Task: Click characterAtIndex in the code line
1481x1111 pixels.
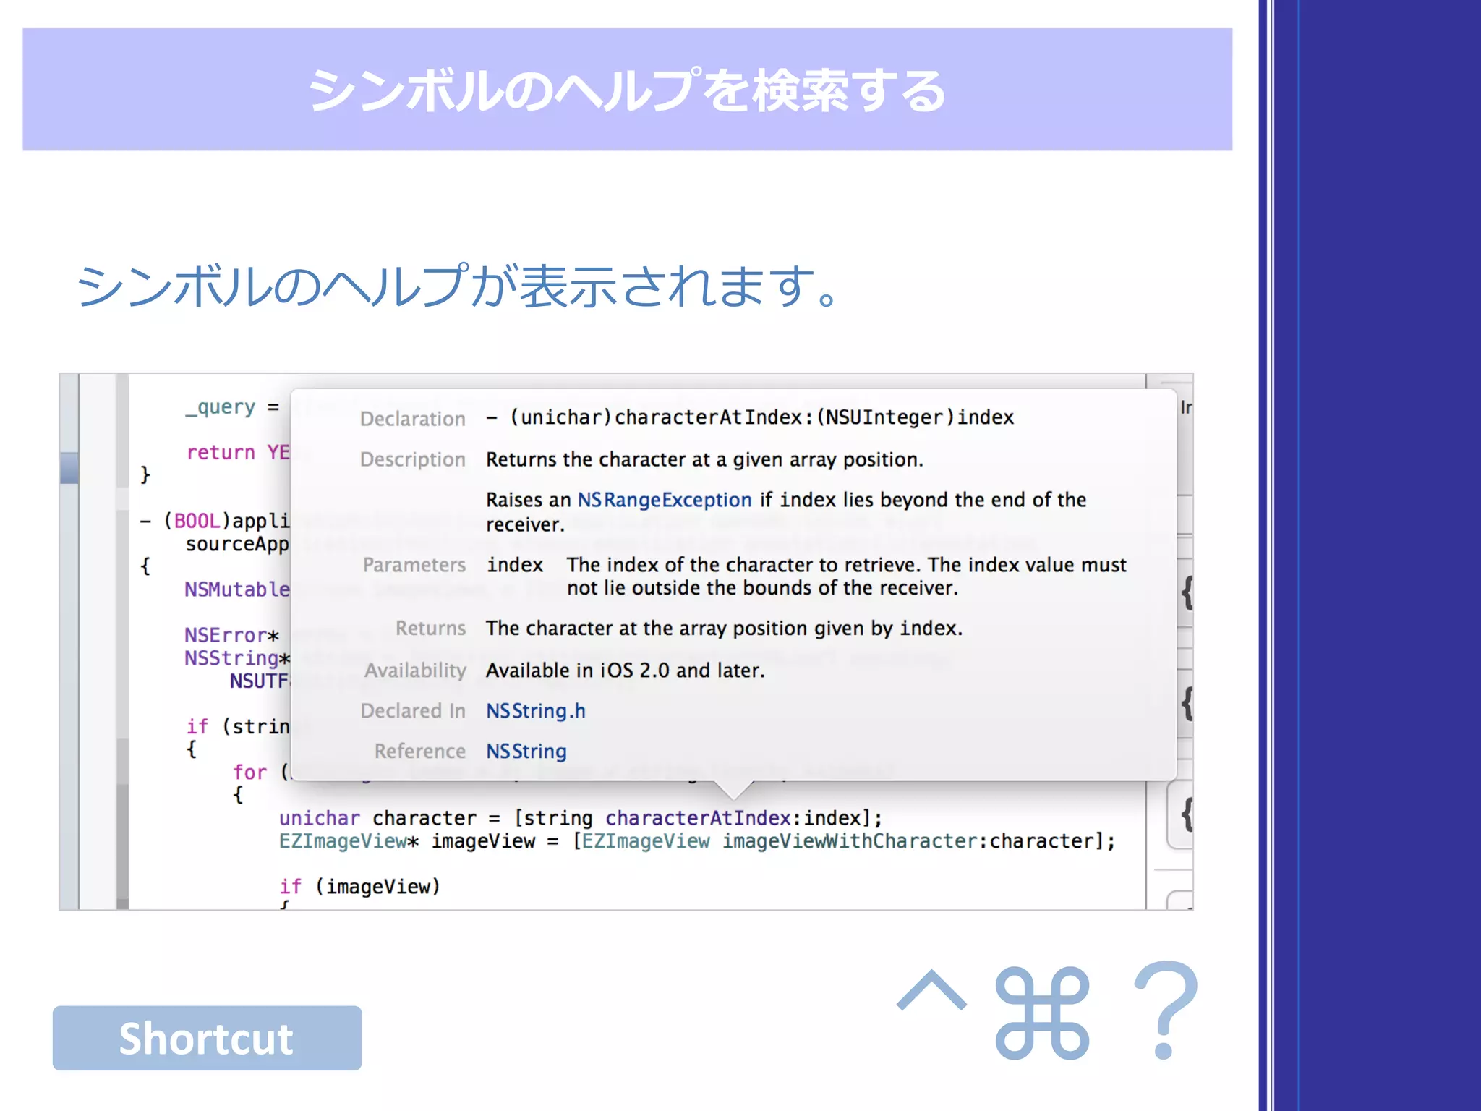Action: [x=698, y=818]
